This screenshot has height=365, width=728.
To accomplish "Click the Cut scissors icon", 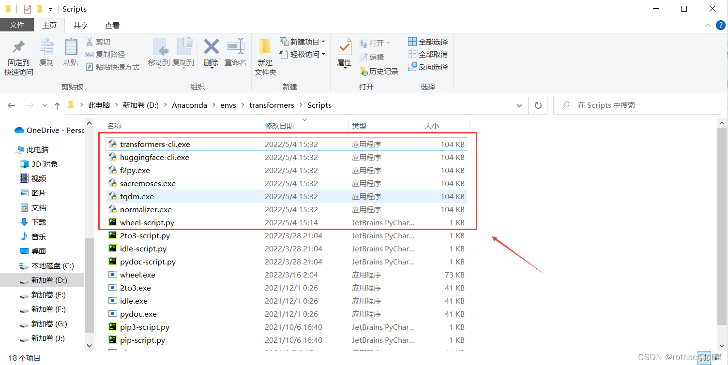I will (90, 42).
